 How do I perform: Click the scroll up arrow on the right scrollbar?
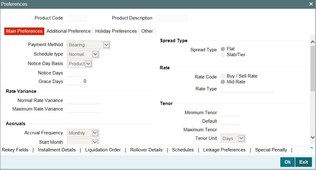coord(313,42)
